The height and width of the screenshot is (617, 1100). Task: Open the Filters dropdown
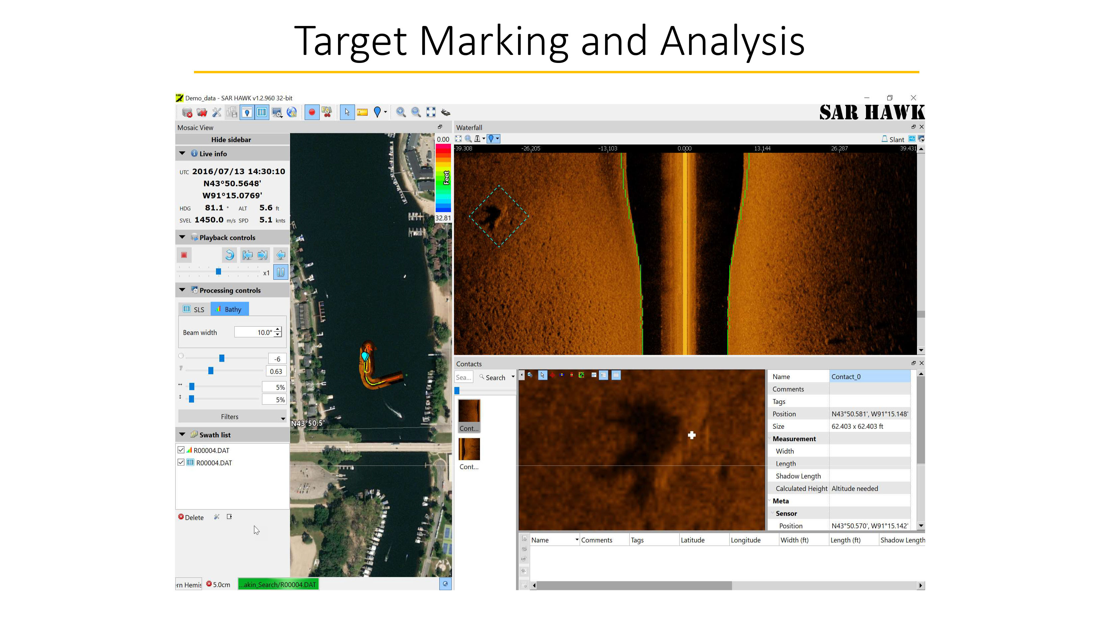[232, 417]
